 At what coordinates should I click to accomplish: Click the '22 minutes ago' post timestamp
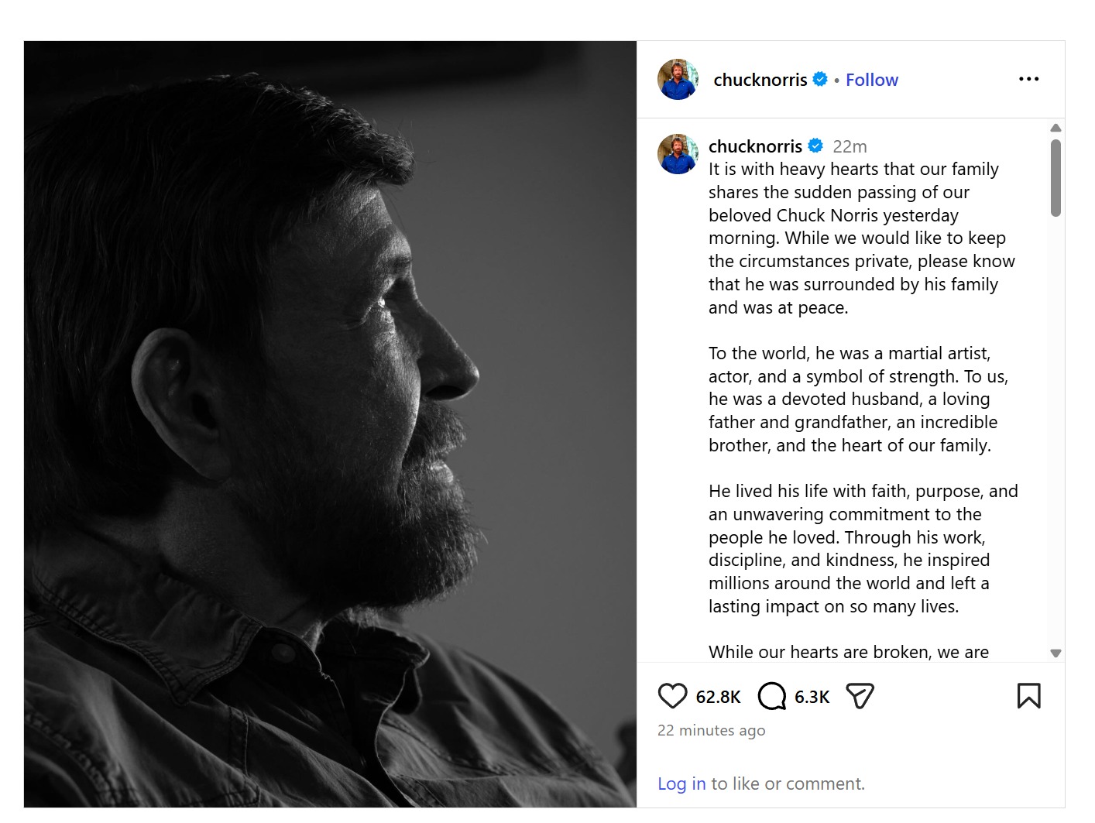point(711,730)
